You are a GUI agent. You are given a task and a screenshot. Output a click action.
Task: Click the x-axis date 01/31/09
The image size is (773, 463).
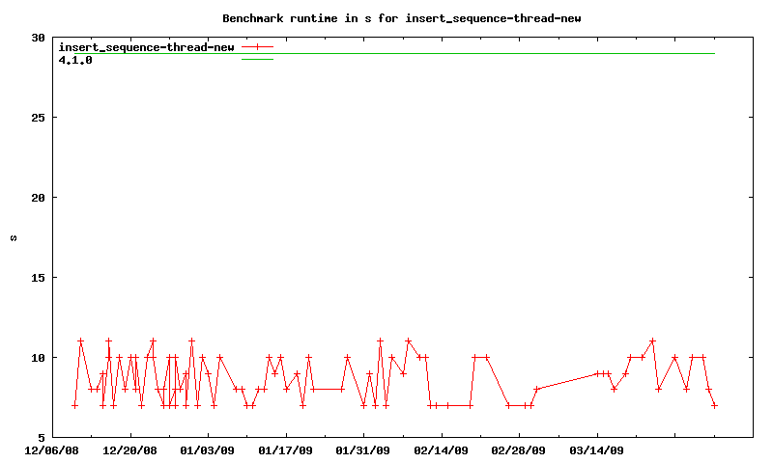coord(363,449)
